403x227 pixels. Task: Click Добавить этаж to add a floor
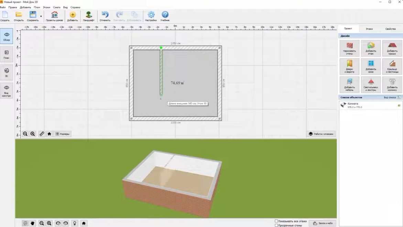(371, 48)
